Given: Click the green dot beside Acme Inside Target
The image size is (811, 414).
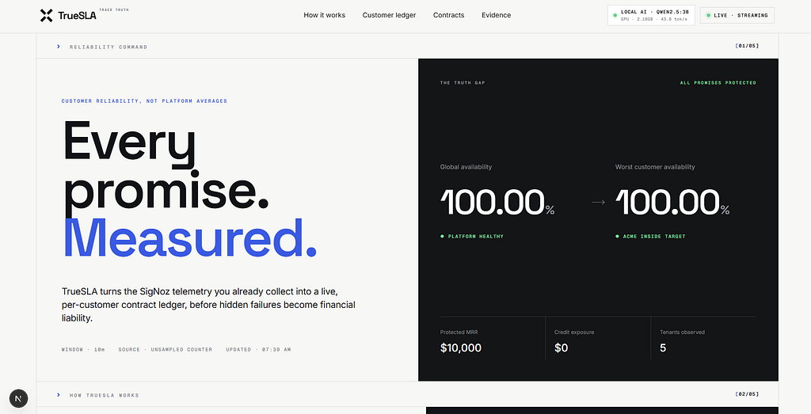Looking at the screenshot, I should [x=618, y=236].
